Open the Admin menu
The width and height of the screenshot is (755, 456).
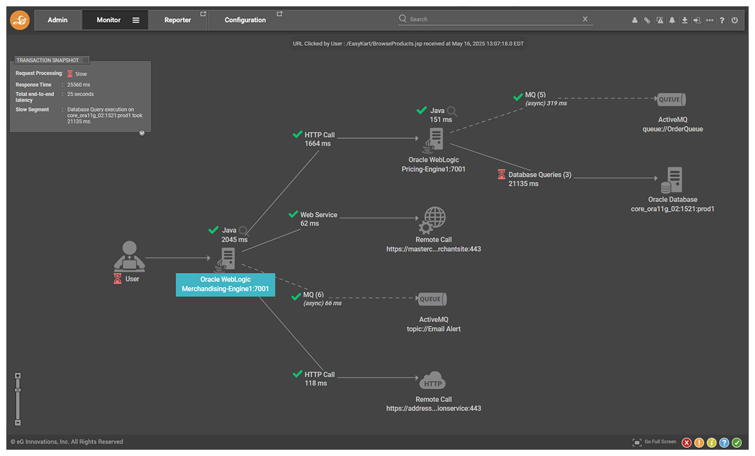pos(58,20)
